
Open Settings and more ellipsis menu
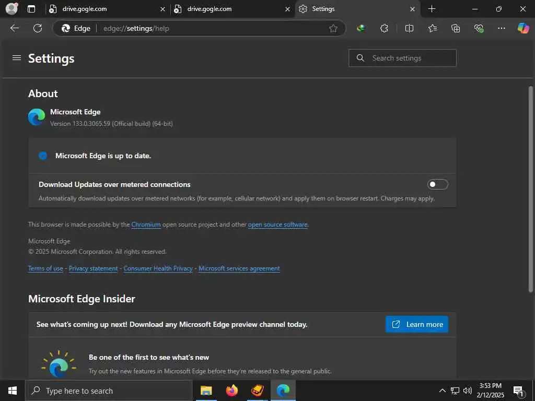tap(501, 28)
